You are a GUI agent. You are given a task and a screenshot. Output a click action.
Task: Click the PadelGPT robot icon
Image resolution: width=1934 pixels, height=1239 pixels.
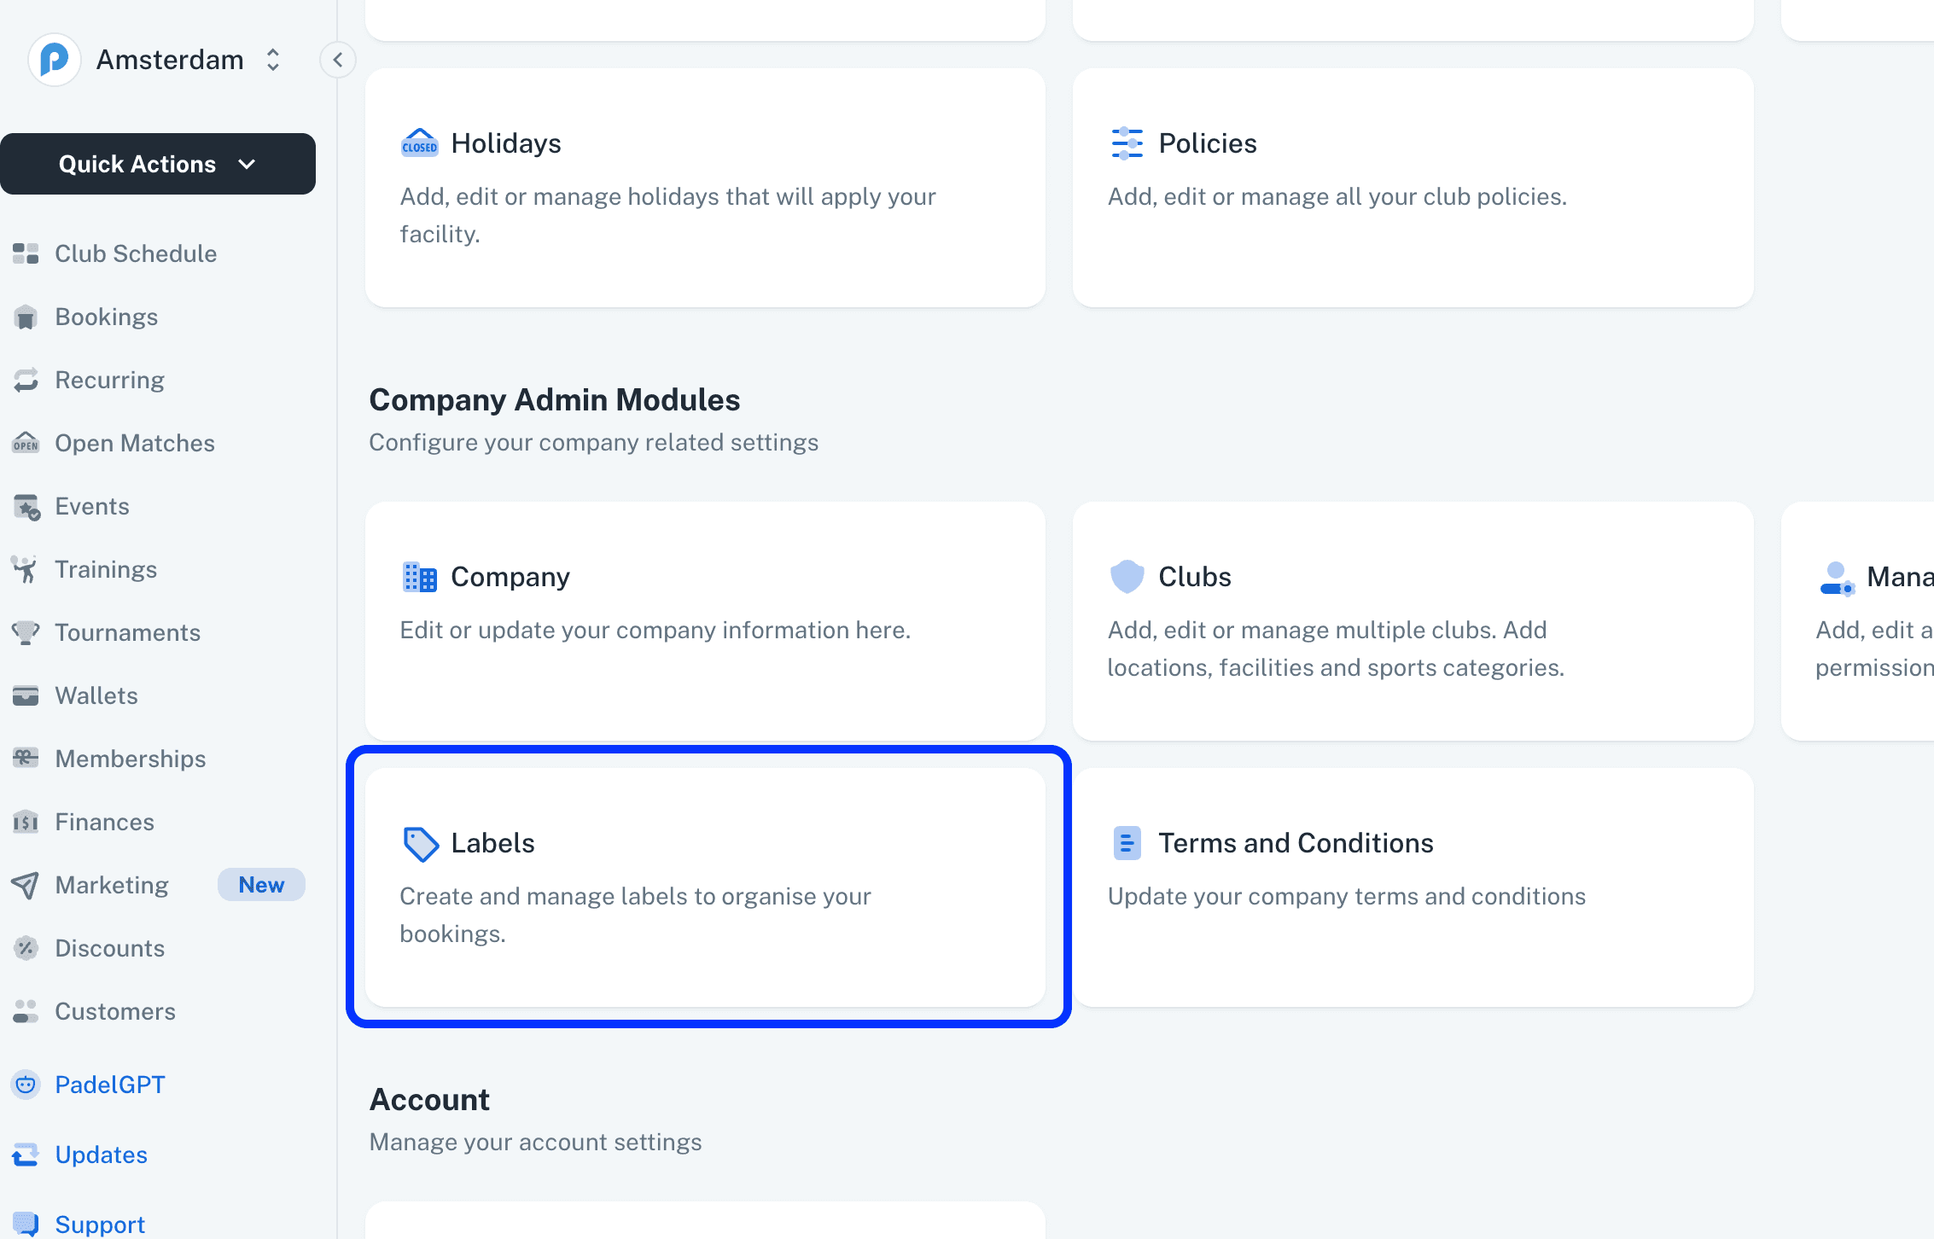coord(26,1085)
